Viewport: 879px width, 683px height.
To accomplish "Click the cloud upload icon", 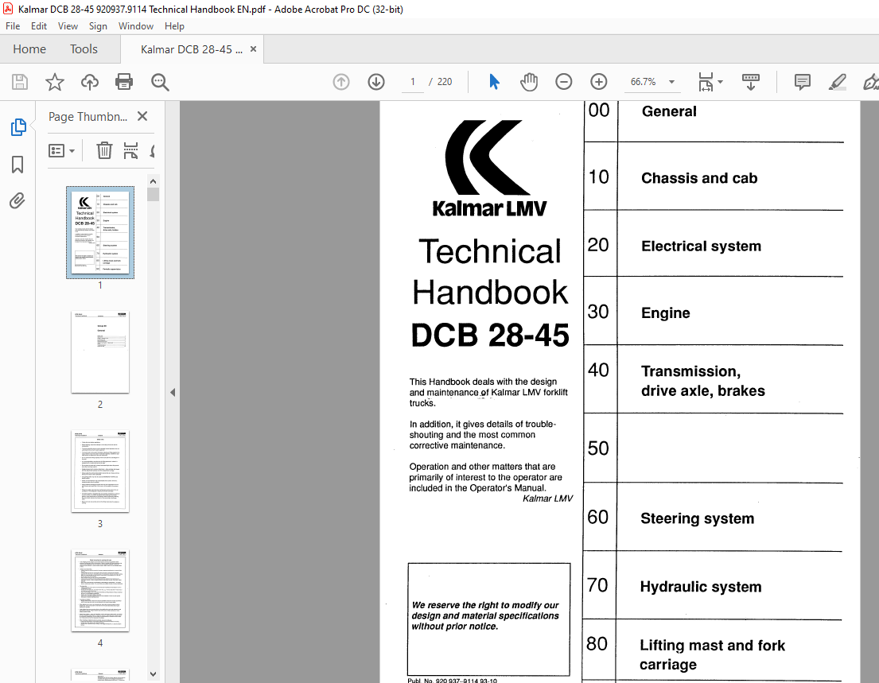I will click(x=90, y=83).
